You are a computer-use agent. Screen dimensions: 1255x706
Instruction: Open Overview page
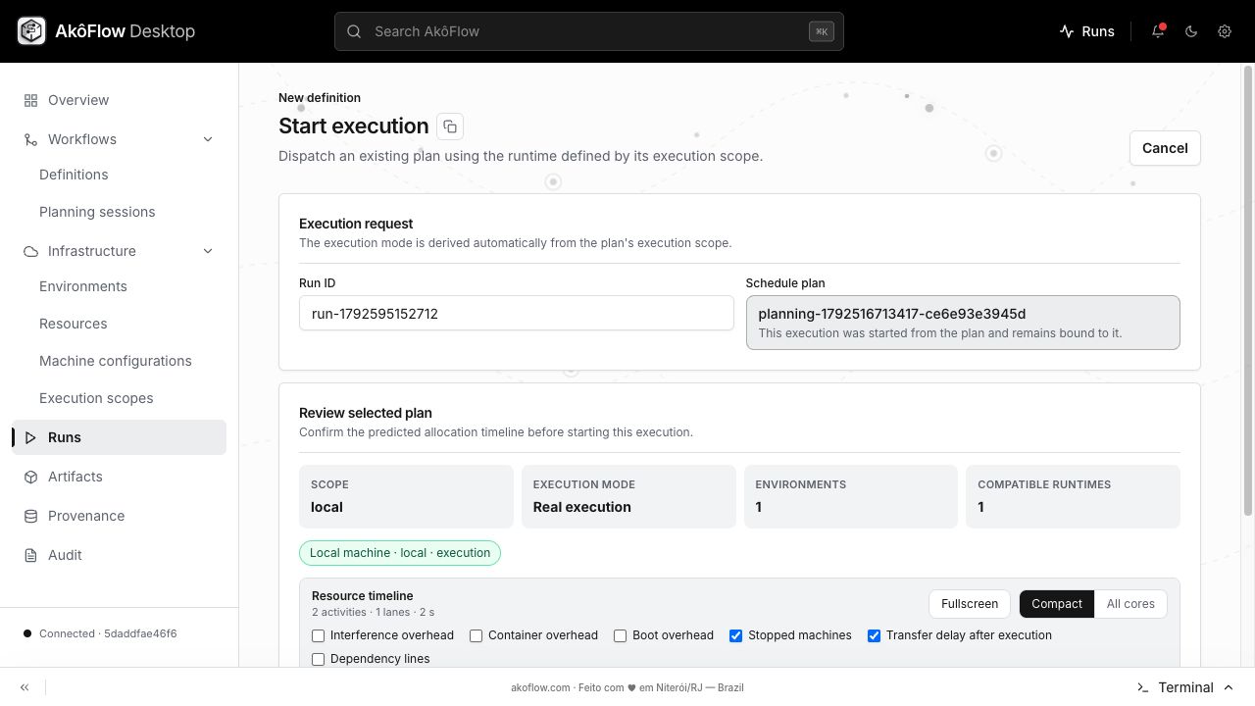78,100
